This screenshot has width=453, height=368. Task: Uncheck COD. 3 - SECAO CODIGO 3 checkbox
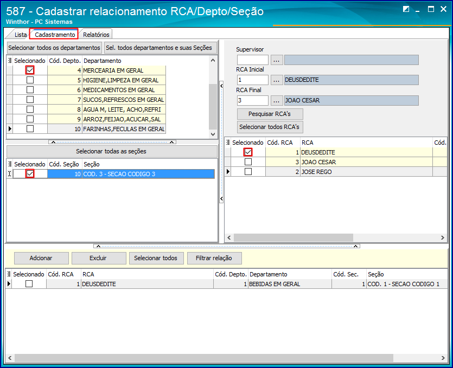pyautogui.click(x=30, y=174)
